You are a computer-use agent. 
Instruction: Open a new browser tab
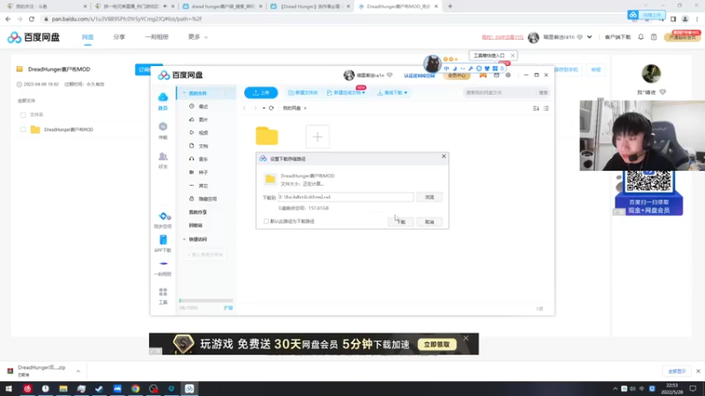click(x=450, y=6)
